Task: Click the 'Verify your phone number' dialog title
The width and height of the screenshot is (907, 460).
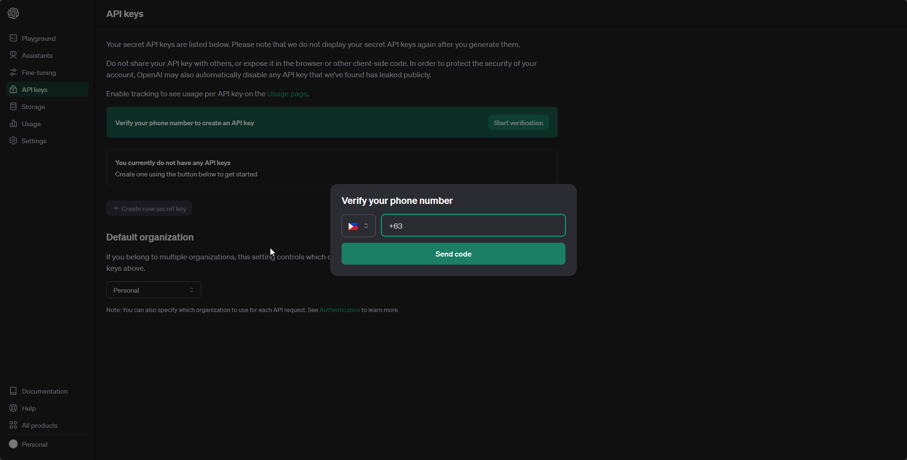Action: (x=397, y=201)
